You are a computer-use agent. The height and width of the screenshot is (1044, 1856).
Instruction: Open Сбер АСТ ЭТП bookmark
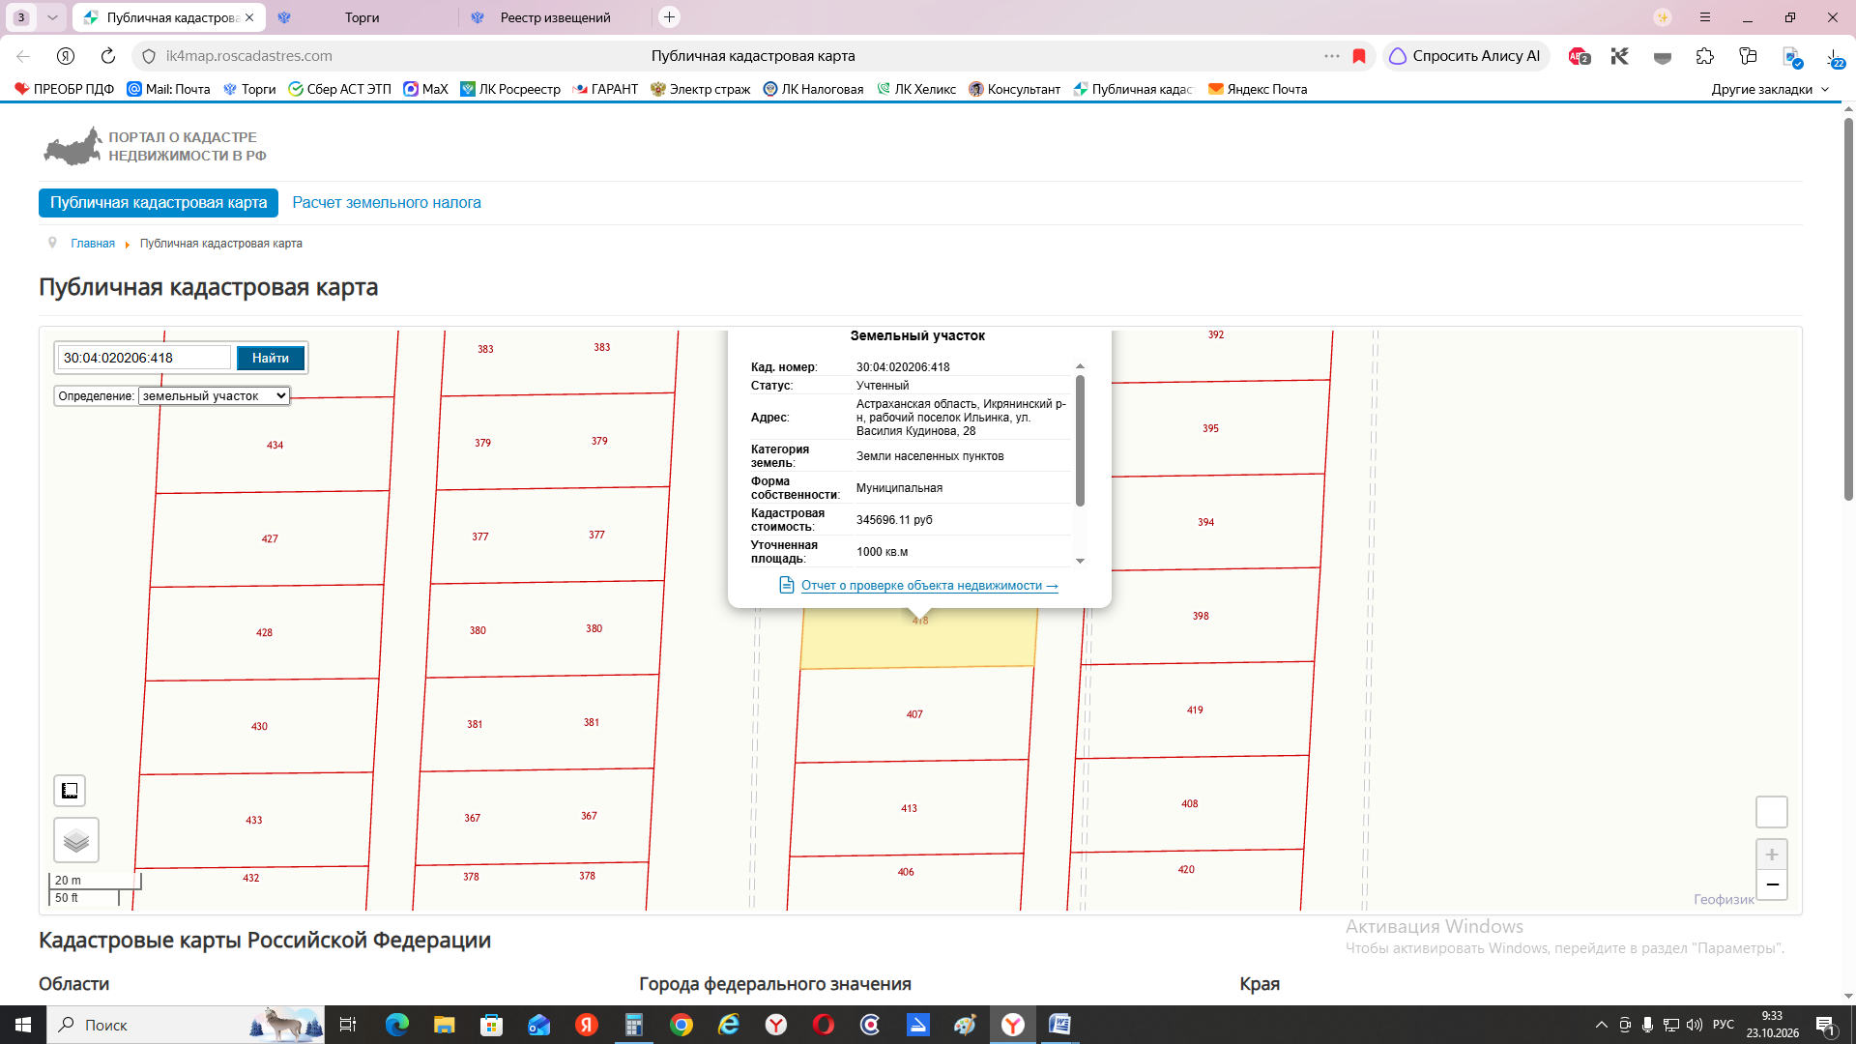click(339, 89)
